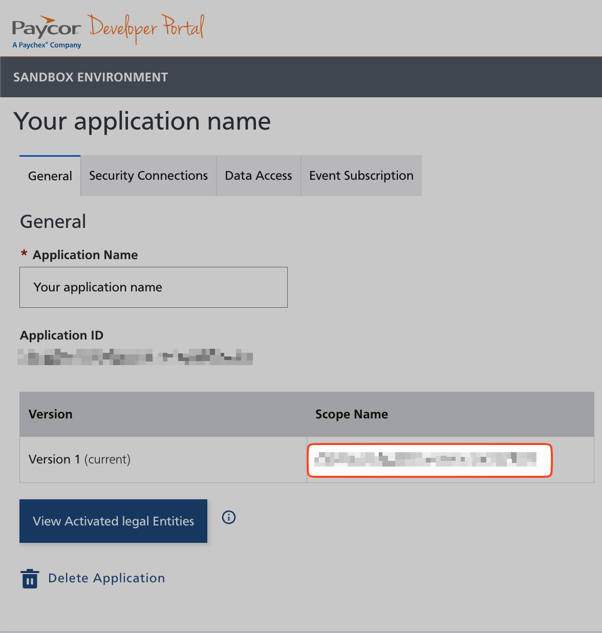Click the info icon beside View Activated button
The image size is (602, 633).
(229, 517)
